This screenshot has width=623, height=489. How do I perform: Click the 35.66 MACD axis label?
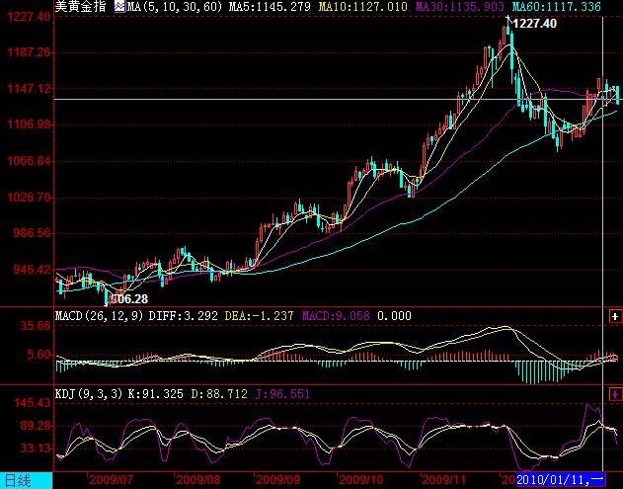tap(36, 326)
